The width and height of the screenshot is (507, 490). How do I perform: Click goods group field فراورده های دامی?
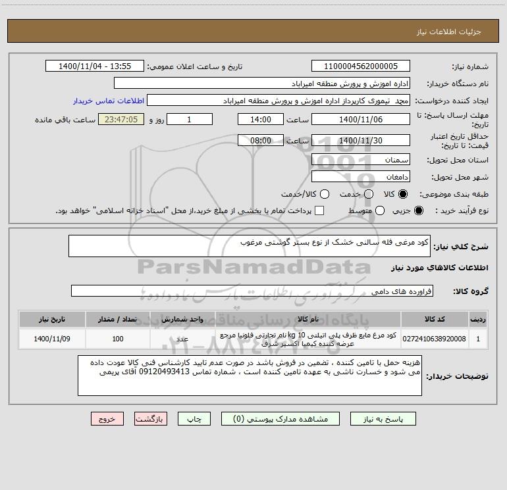[252, 291]
